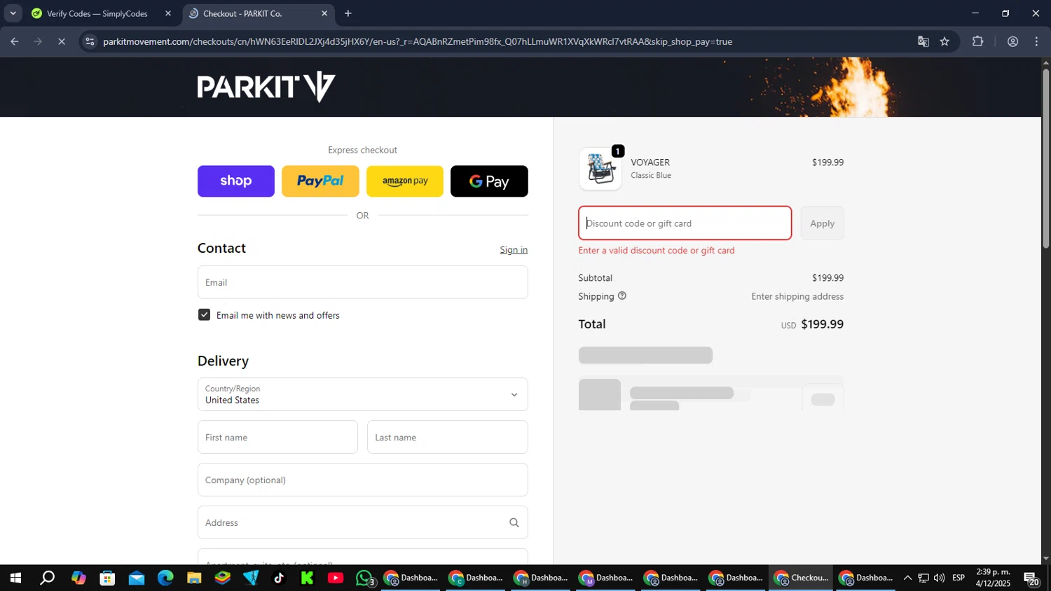Open a new browser tab

(348, 13)
